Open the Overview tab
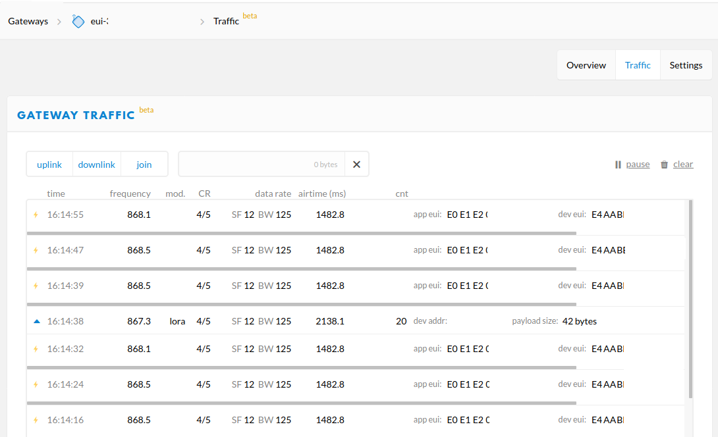The height and width of the screenshot is (437, 718). [x=586, y=65]
